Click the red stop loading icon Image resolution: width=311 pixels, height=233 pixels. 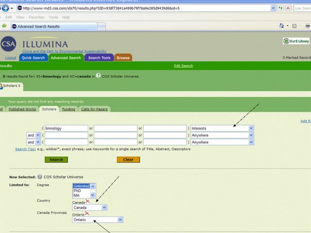click(288, 8)
